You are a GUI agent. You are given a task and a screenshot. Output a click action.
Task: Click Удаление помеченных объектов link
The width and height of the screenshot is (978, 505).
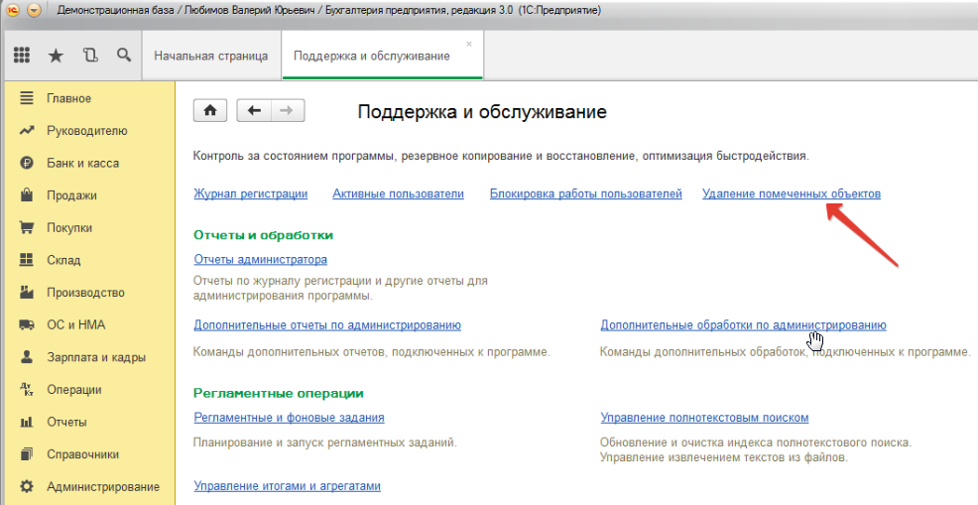791,193
